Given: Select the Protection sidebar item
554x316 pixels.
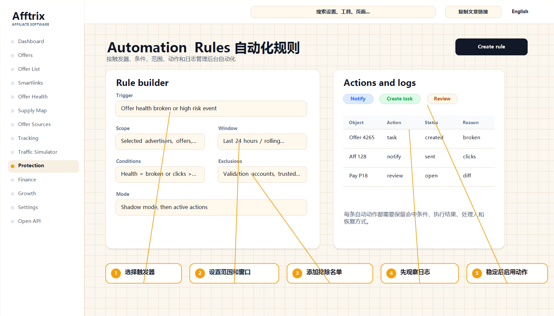Looking at the screenshot, I should (x=44, y=166).
